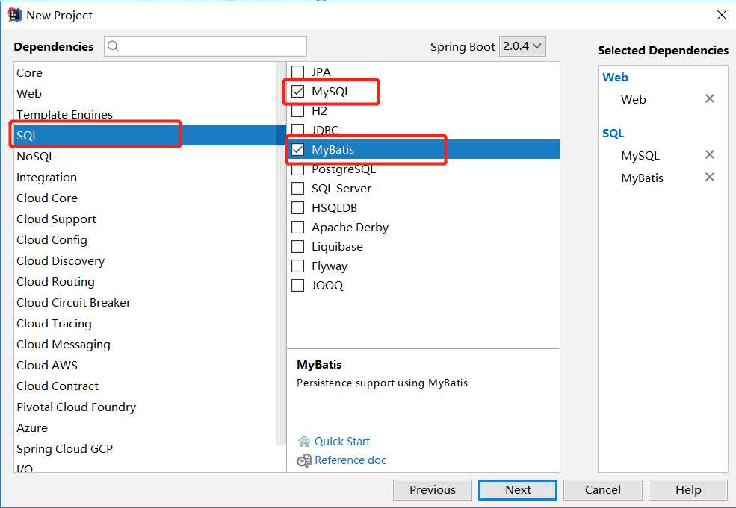This screenshot has width=736, height=508.
Task: Open the MyBatis Reference doc link
Action: 350,460
